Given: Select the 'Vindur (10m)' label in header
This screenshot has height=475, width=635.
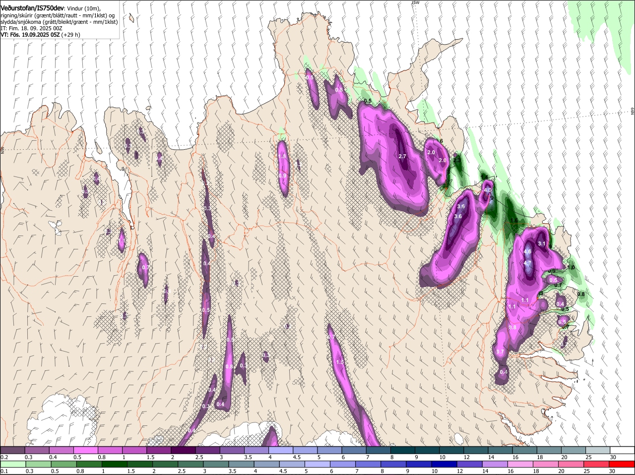Looking at the screenshot, I should [x=84, y=8].
